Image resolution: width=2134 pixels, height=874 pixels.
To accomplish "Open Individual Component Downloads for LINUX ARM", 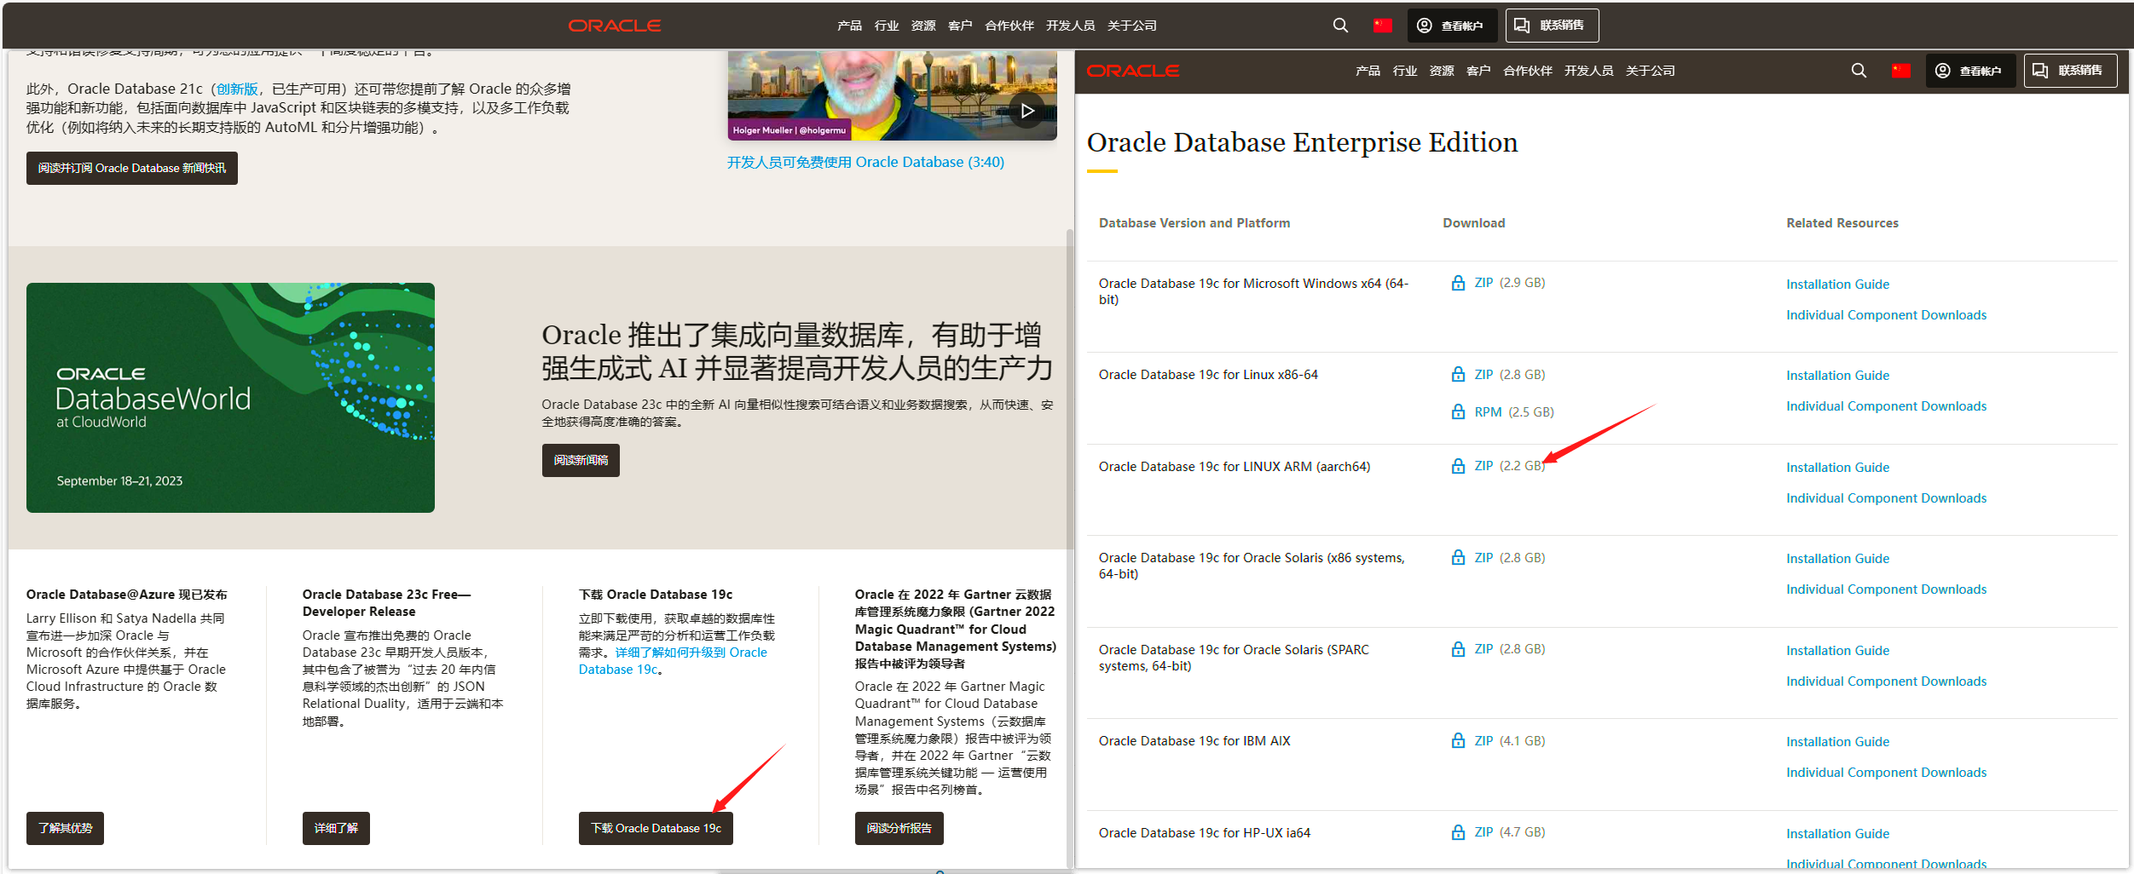I will (1886, 498).
